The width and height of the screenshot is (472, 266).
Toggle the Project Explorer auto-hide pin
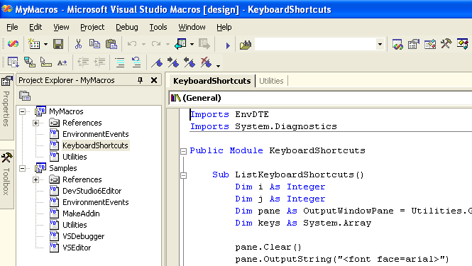pyautogui.click(x=140, y=80)
